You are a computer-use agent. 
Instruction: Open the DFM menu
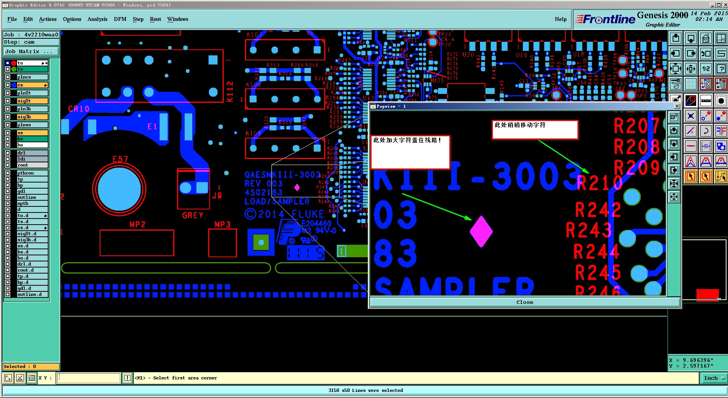(x=120, y=19)
